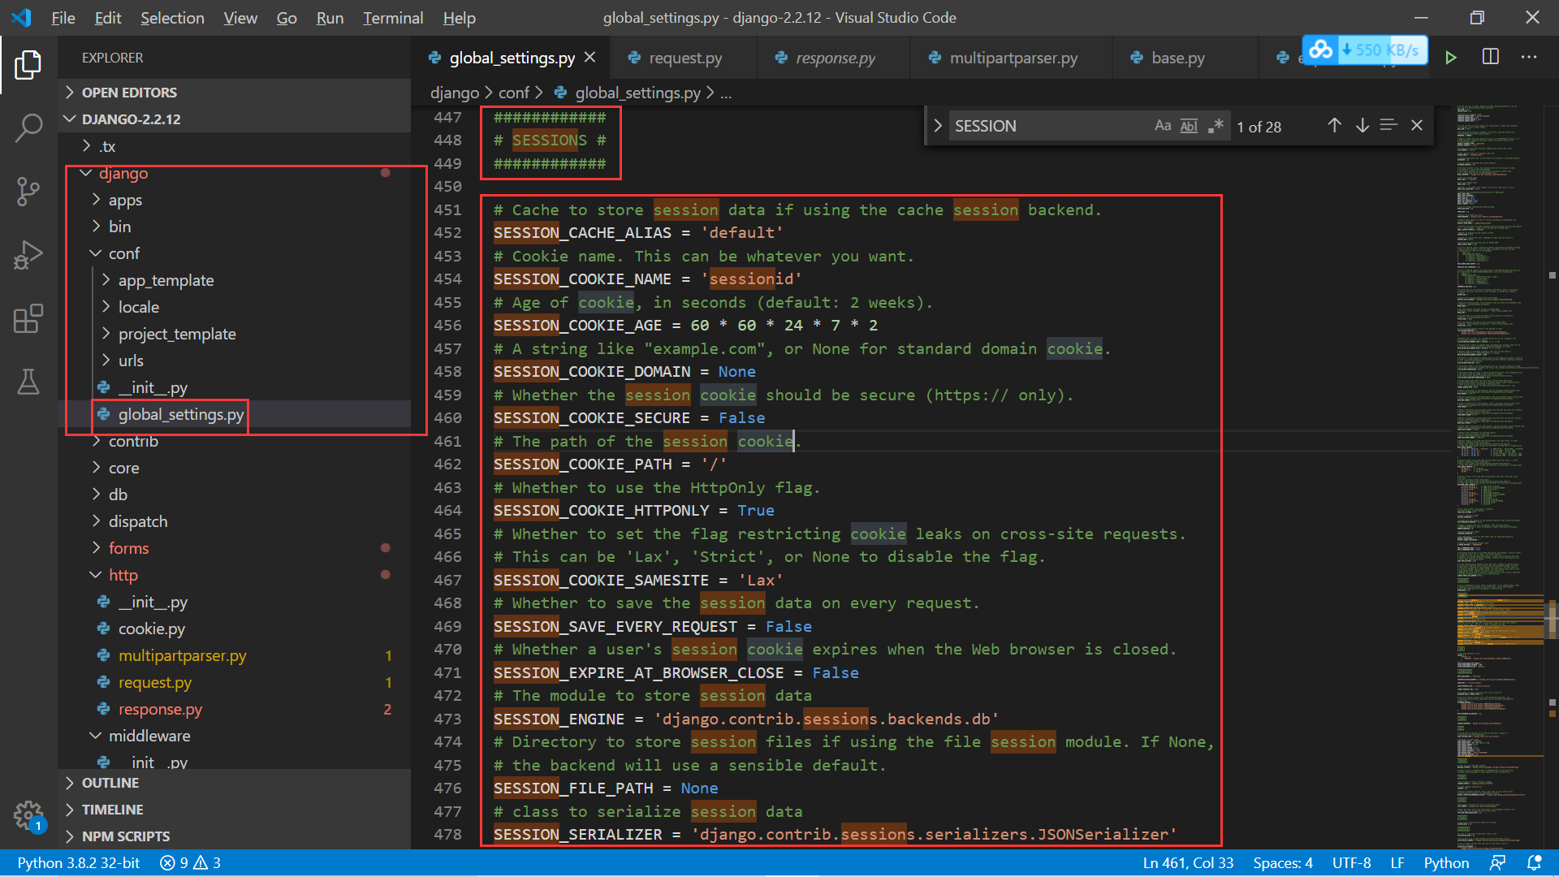This screenshot has height=877, width=1559.
Task: Expand the project_template folder
Action: [x=177, y=334]
